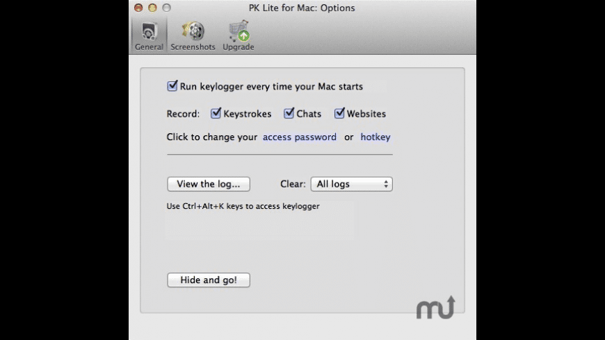Screen dimensions: 605x340
Task: Click the gray zoom window button
Action: [166, 8]
